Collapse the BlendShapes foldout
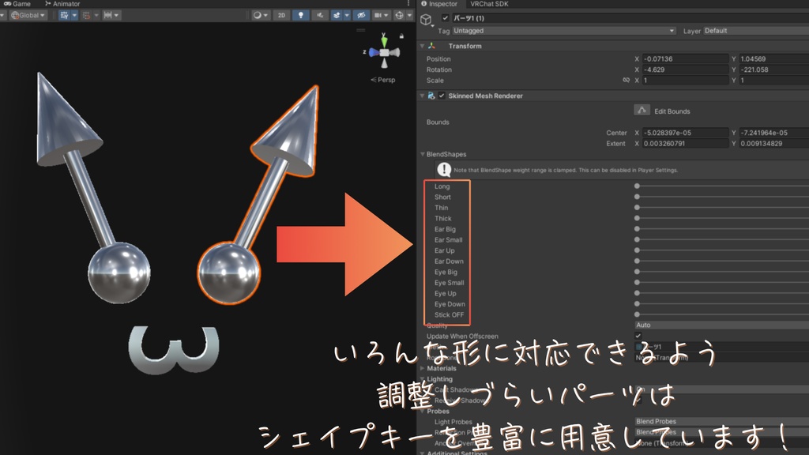The width and height of the screenshot is (809, 455). (423, 154)
